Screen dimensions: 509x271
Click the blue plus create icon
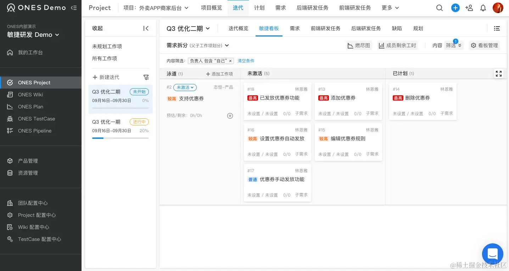tap(455, 8)
